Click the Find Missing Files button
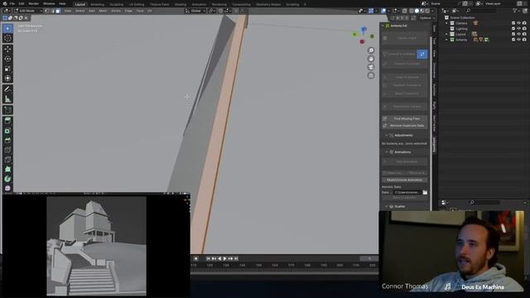 point(405,118)
